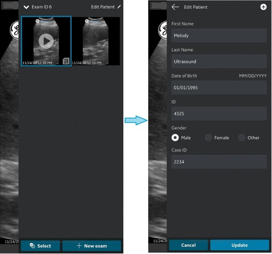Viewport: 272px width, 254px height.
Task: Click the GE logo on right ultrasound image
Action: 162,30
